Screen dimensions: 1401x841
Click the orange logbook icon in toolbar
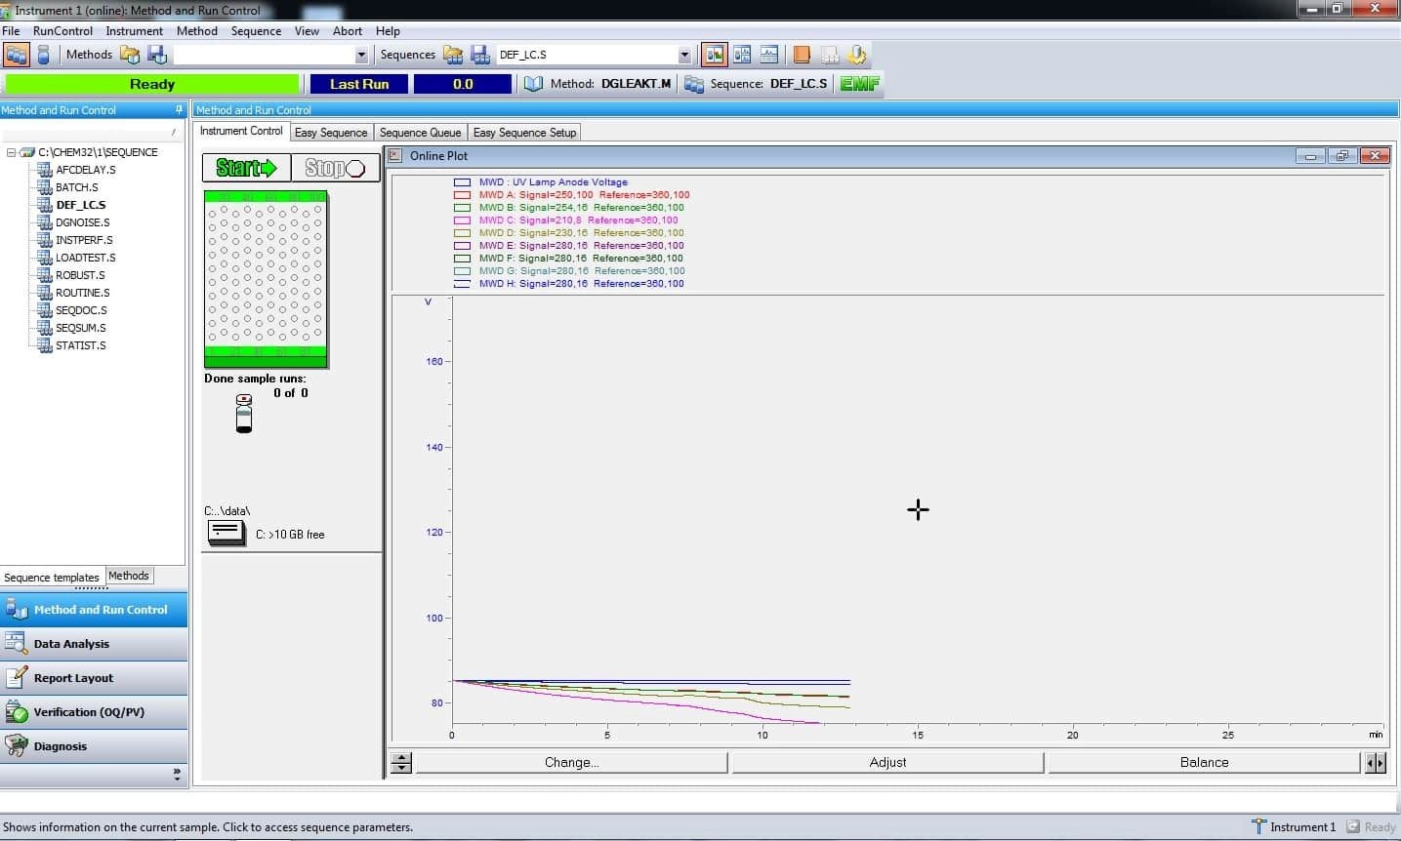click(x=802, y=55)
